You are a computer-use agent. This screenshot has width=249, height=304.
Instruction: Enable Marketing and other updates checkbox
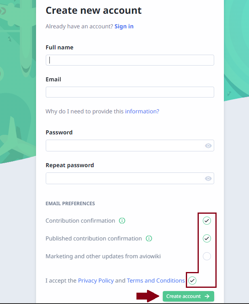pos(207,256)
